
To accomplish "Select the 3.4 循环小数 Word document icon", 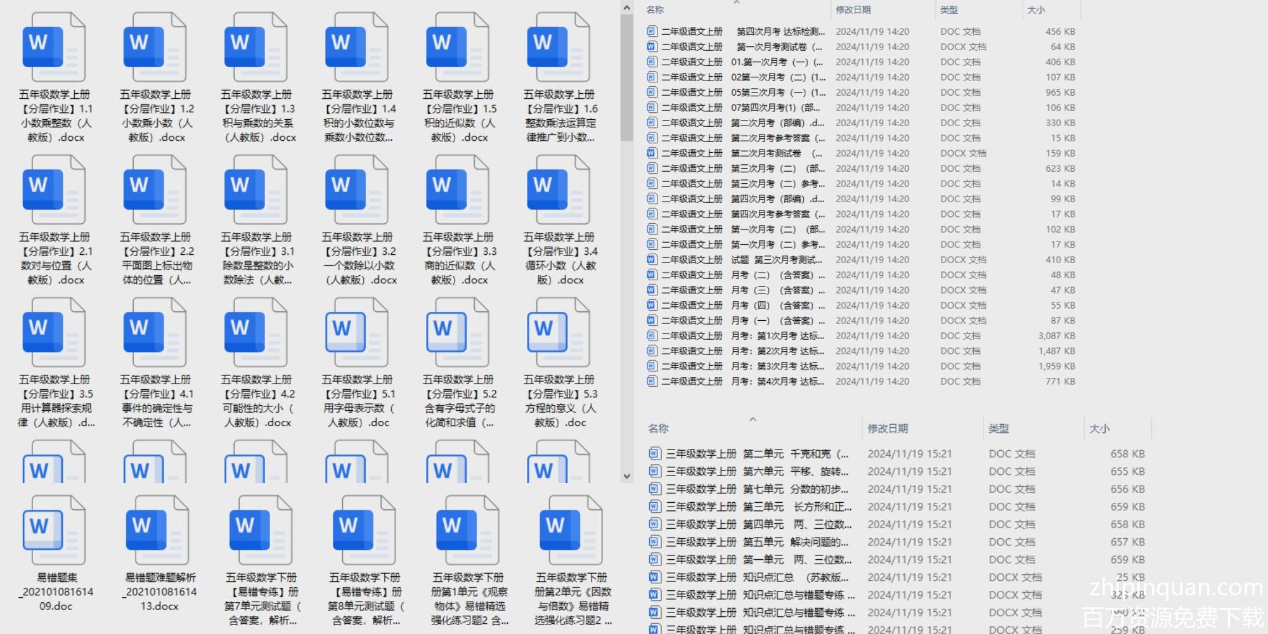I will point(558,190).
